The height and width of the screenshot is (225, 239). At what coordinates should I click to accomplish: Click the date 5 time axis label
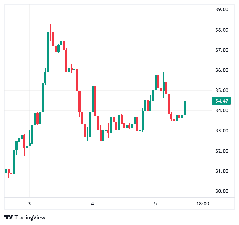(156, 204)
